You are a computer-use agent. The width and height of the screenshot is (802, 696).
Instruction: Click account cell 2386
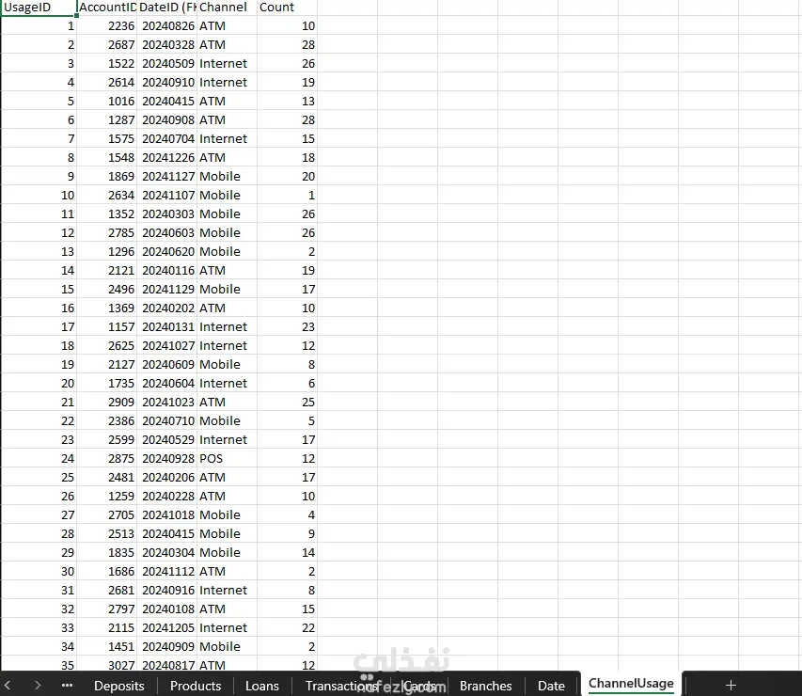pos(107,420)
